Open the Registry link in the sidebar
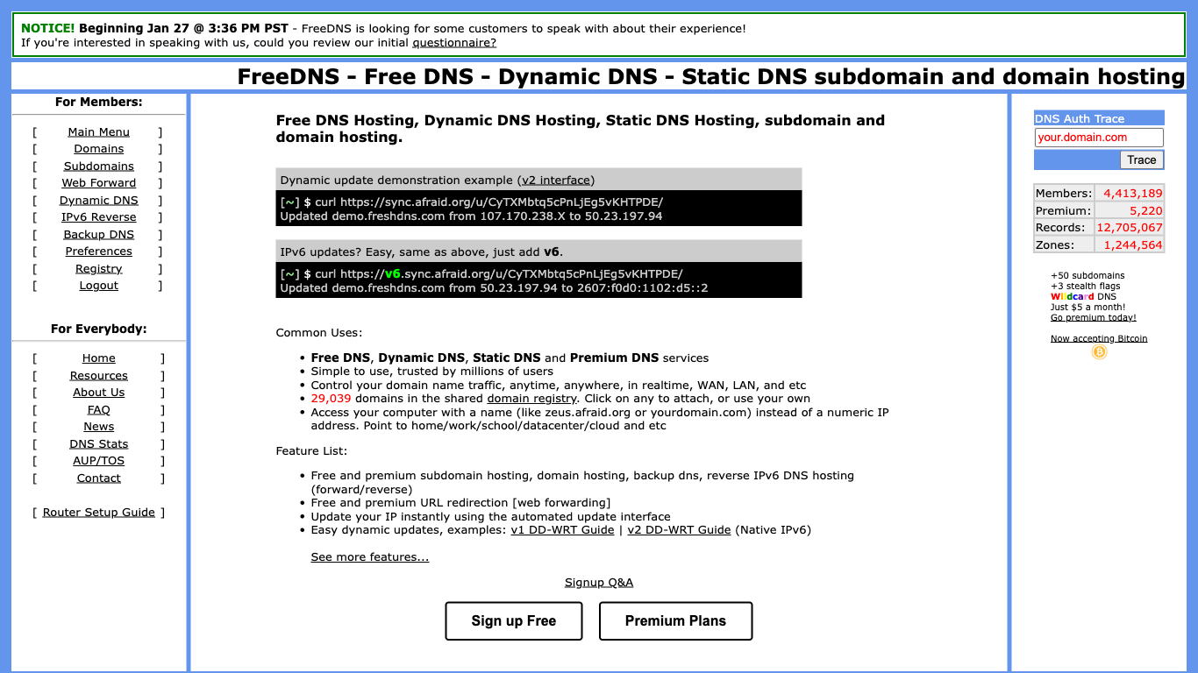Screen dimensions: 1198x673 point(98,269)
